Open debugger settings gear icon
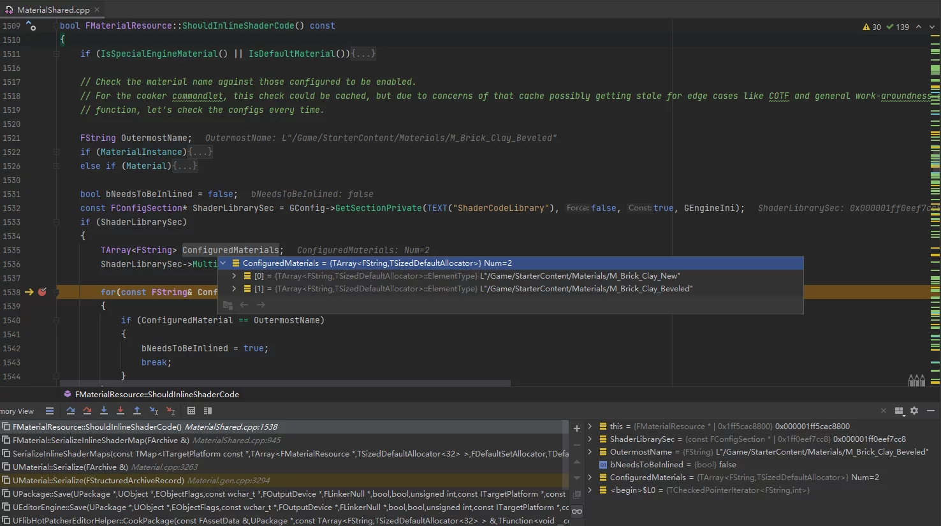Viewport: 941px width, 526px height. pos(914,411)
